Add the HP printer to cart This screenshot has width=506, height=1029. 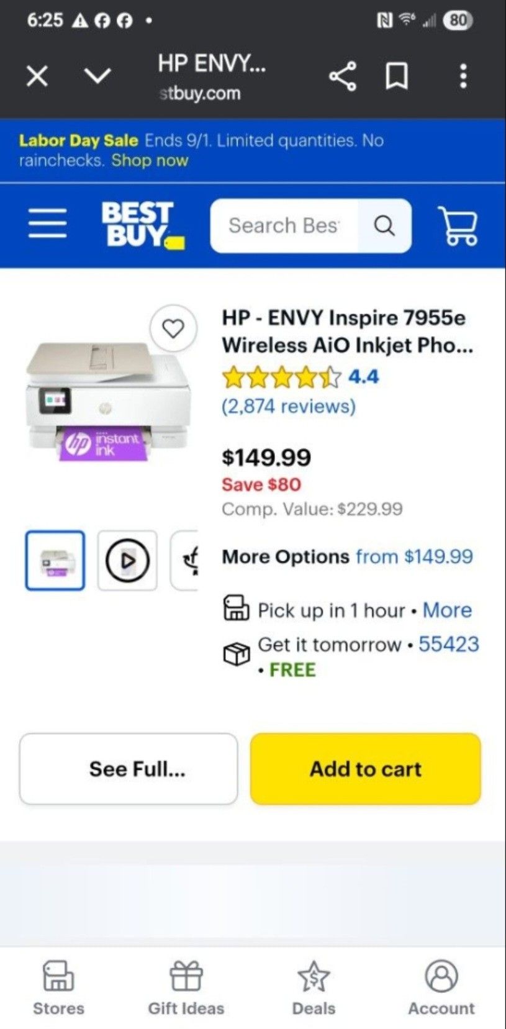point(365,769)
